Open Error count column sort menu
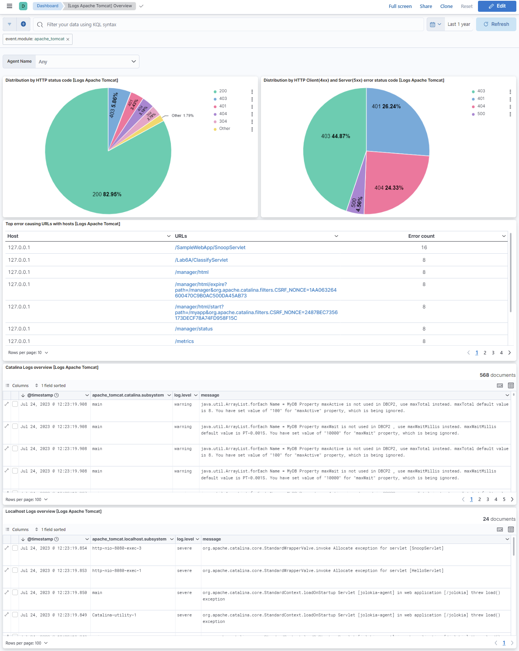 [504, 236]
